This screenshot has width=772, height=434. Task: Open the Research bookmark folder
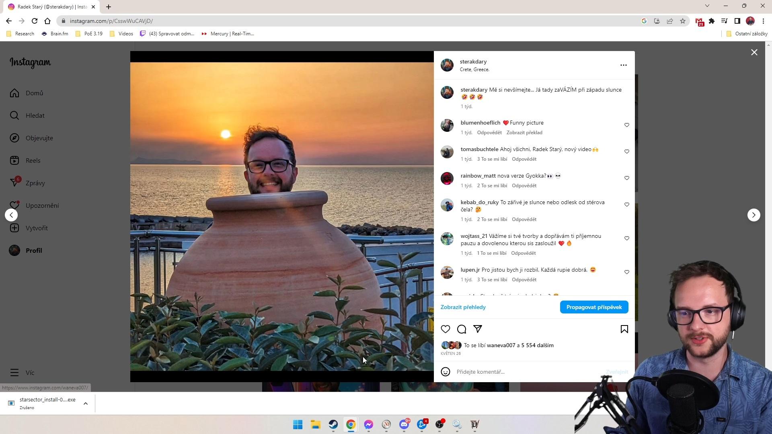pyautogui.click(x=21, y=34)
